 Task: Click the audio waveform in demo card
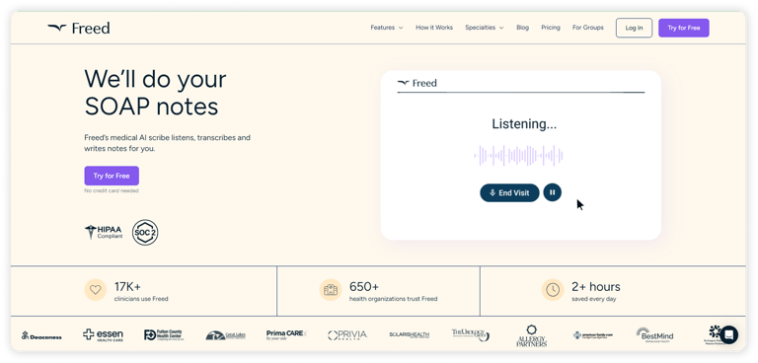click(519, 156)
